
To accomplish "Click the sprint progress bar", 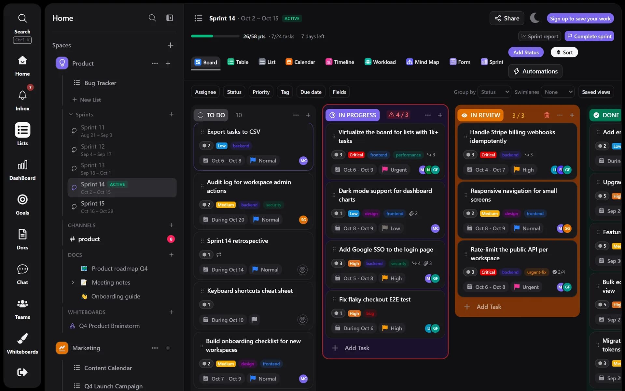I will (x=215, y=36).
